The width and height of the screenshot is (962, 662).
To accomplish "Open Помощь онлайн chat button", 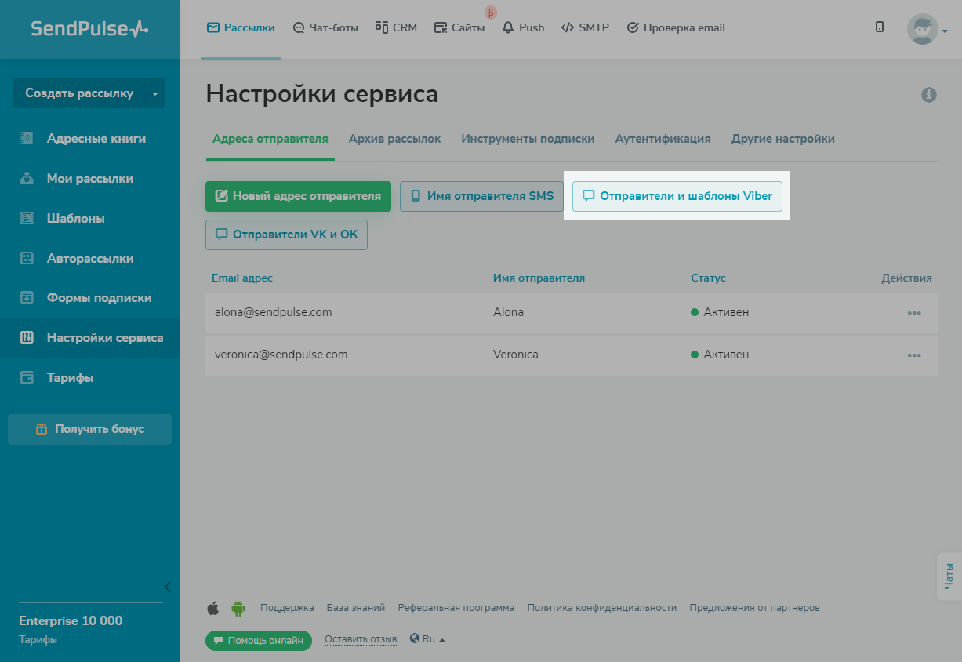I will (x=259, y=641).
